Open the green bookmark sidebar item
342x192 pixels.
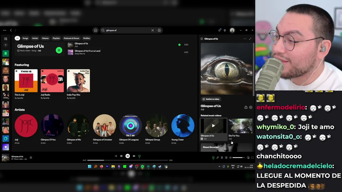[5, 54]
